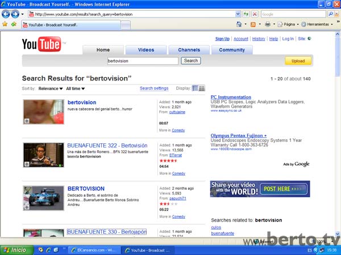Click the Home icon in IE toolbar

coord(239,24)
